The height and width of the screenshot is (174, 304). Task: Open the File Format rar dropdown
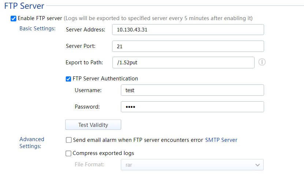192,165
